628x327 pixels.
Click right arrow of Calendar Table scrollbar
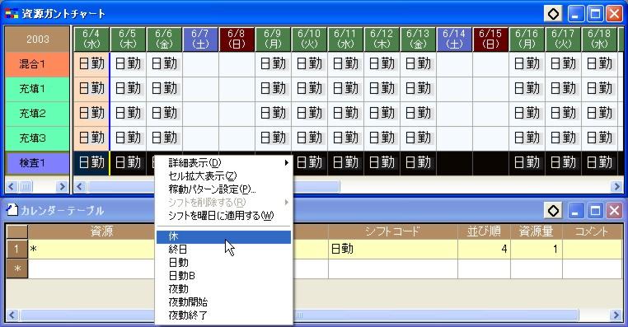pos(616,315)
